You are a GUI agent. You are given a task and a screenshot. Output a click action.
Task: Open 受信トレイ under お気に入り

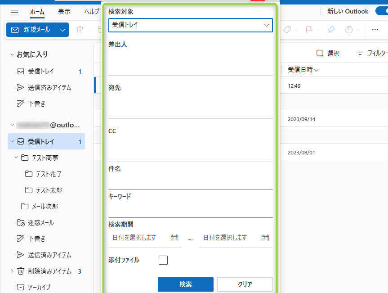coord(46,72)
